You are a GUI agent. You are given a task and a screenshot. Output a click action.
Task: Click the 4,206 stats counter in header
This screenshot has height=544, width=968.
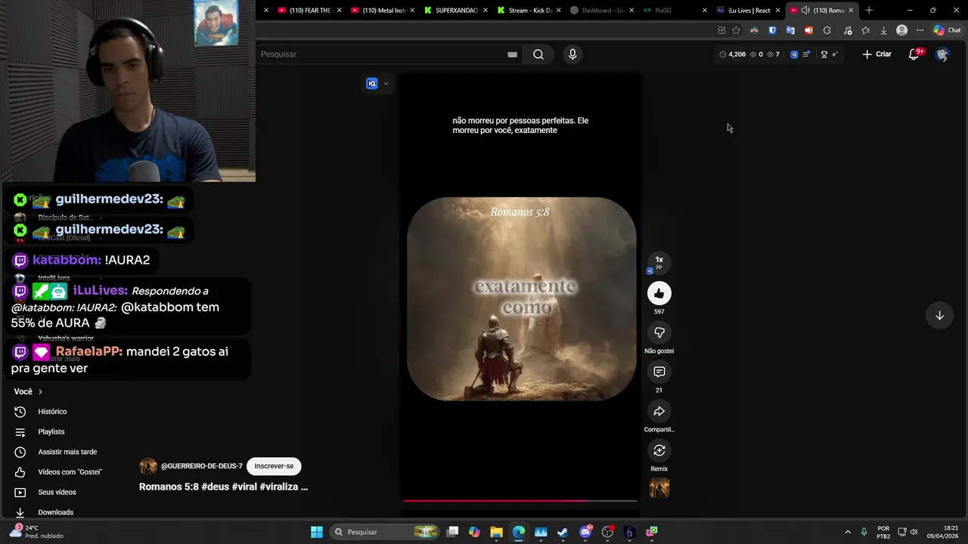coord(733,54)
